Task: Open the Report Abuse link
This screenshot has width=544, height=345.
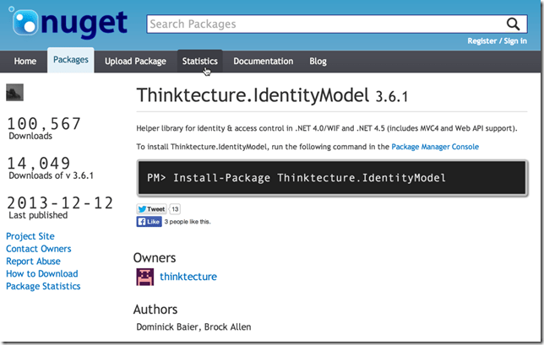Action: [x=33, y=261]
